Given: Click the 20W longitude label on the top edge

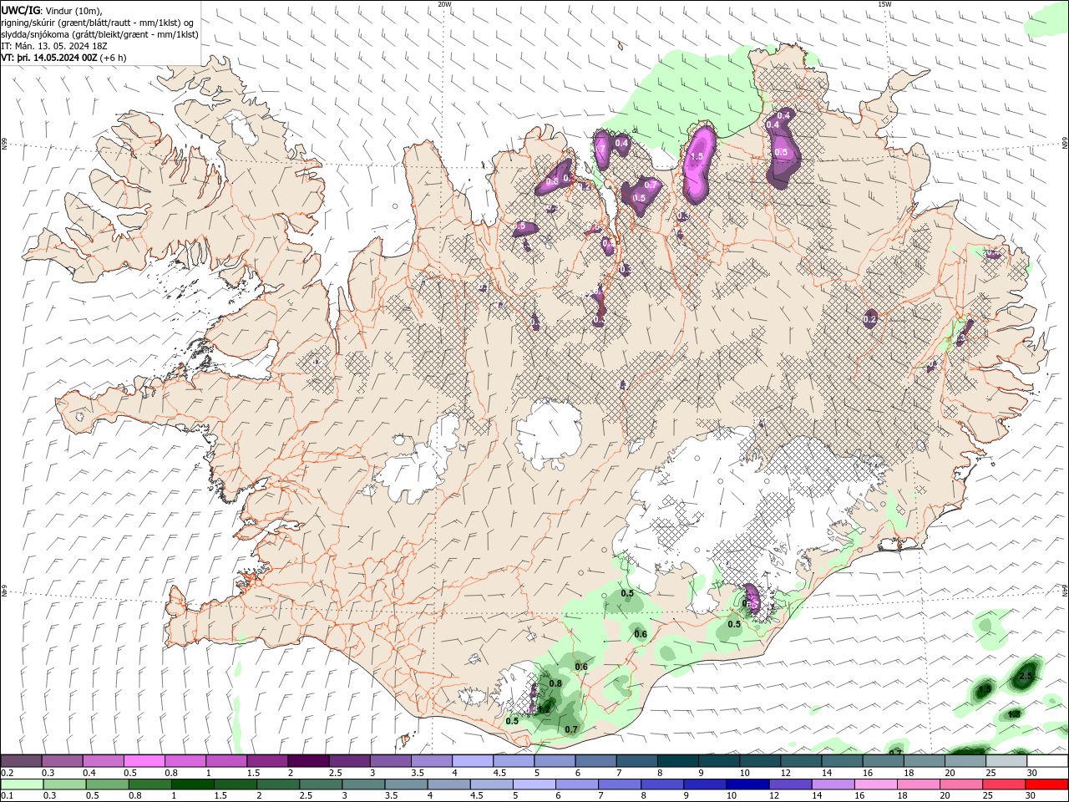Looking at the screenshot, I should pos(444,4).
